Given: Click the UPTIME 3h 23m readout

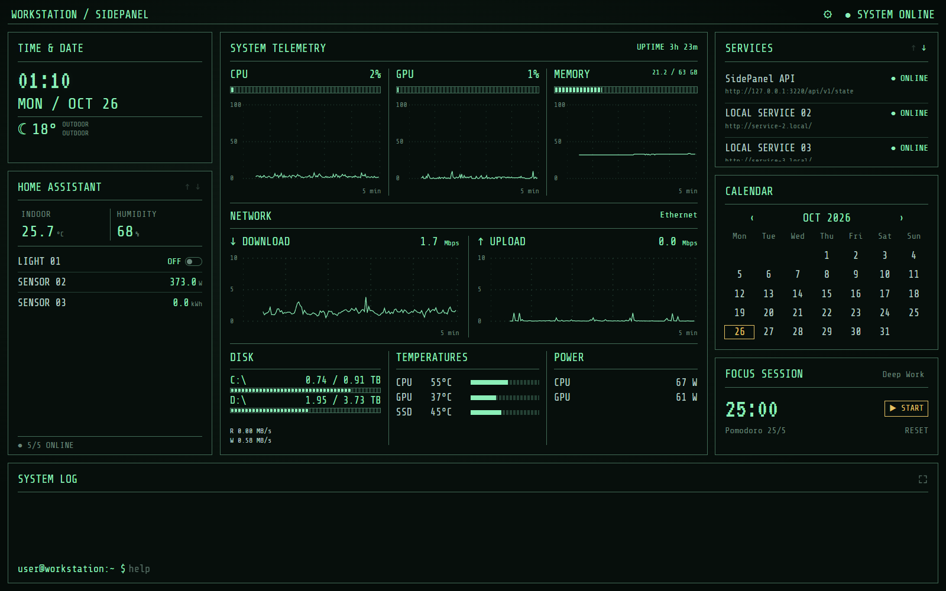Looking at the screenshot, I should pos(667,47).
